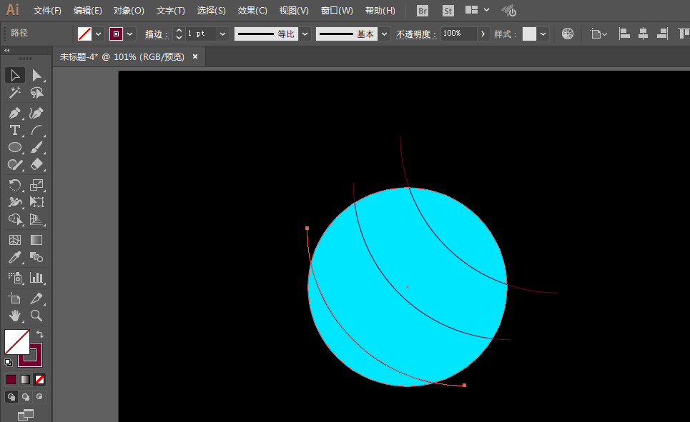Choose the Ellipse tool

[x=14, y=147]
